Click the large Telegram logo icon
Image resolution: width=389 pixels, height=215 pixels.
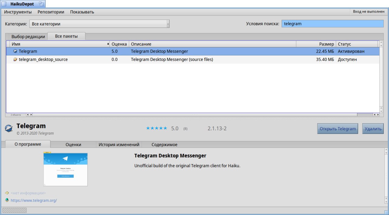tap(9, 129)
